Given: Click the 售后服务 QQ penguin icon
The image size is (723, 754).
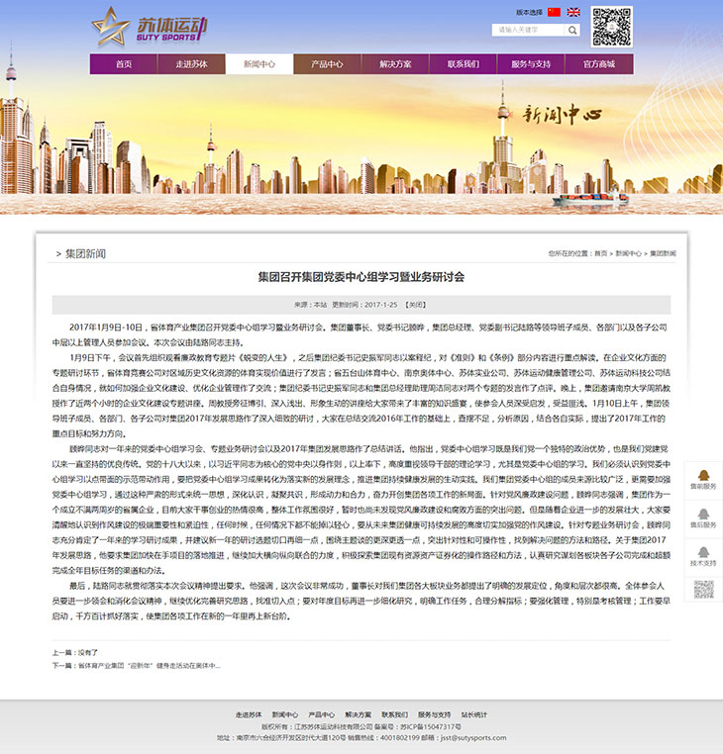Looking at the screenshot, I should (x=704, y=515).
